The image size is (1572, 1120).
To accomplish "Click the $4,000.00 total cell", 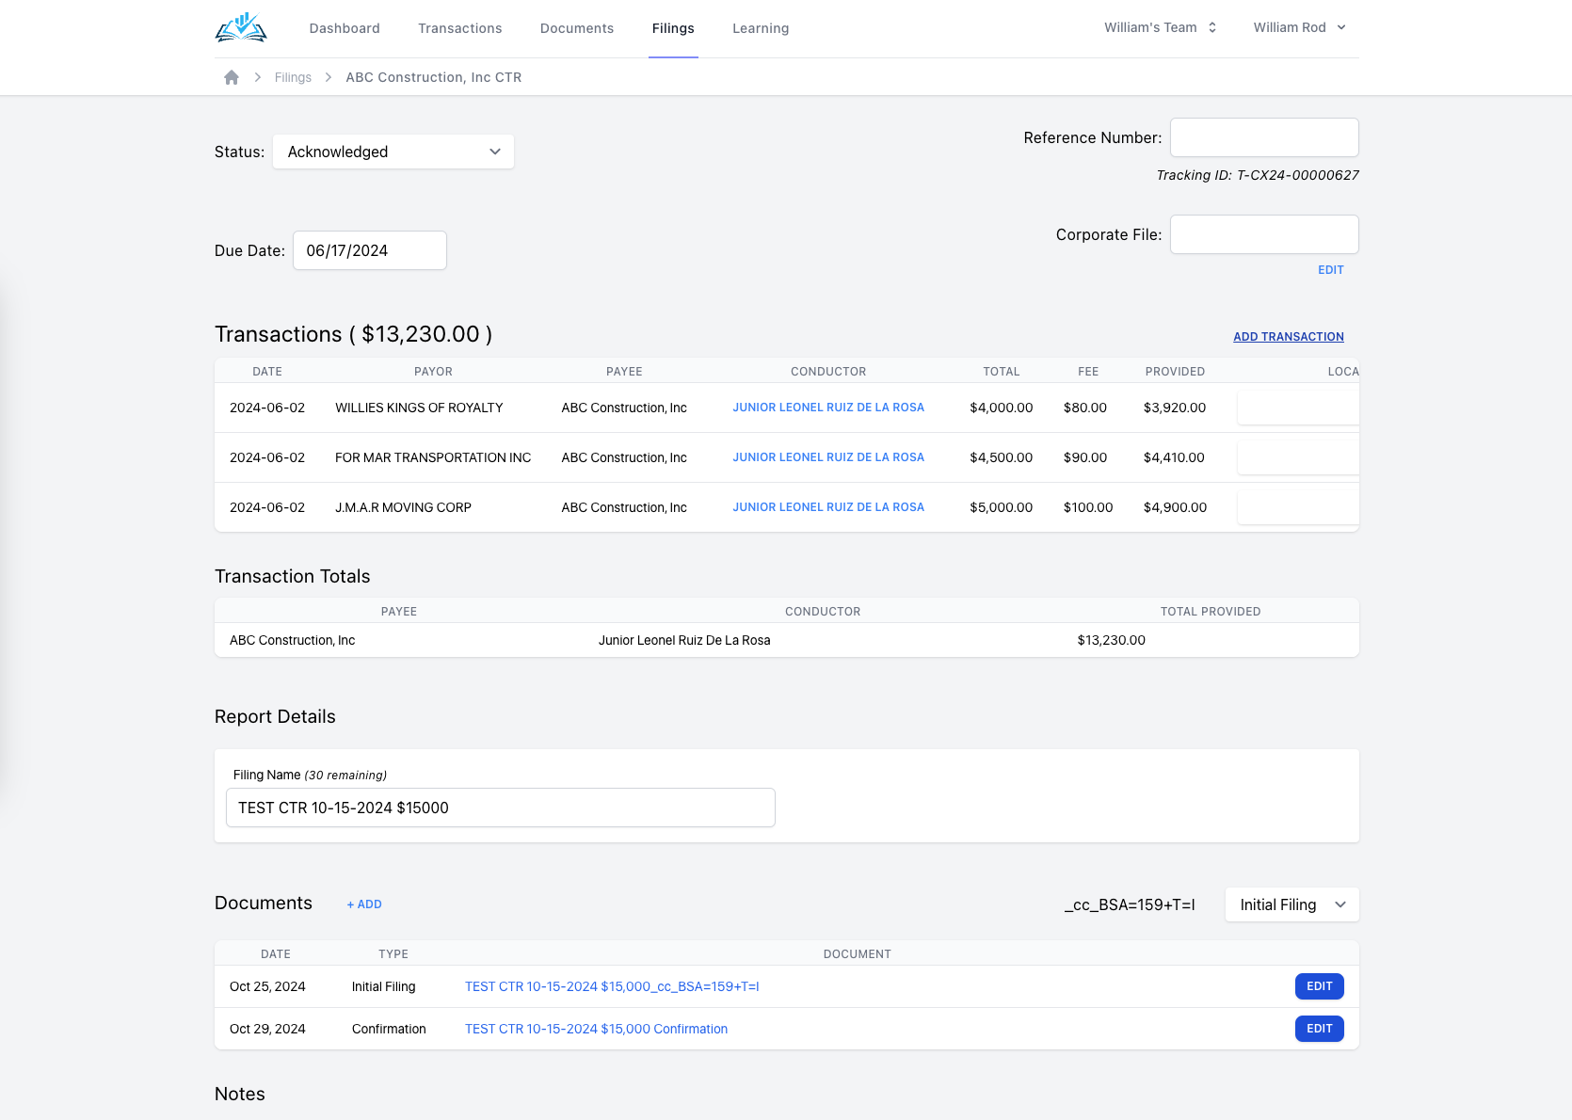I will click(1002, 408).
